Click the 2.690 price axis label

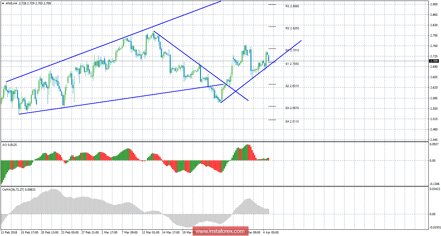pyautogui.click(x=434, y=67)
